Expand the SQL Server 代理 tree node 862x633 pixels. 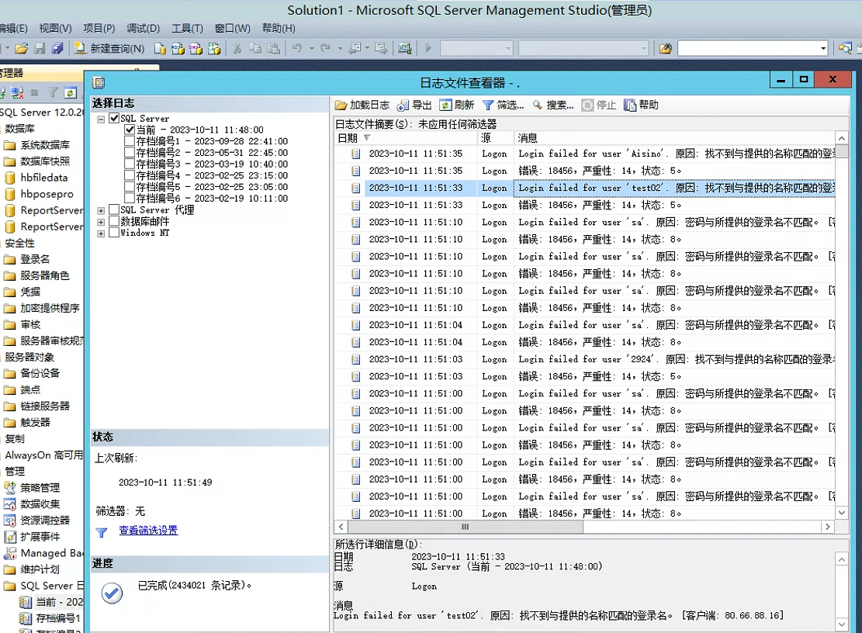tap(101, 210)
